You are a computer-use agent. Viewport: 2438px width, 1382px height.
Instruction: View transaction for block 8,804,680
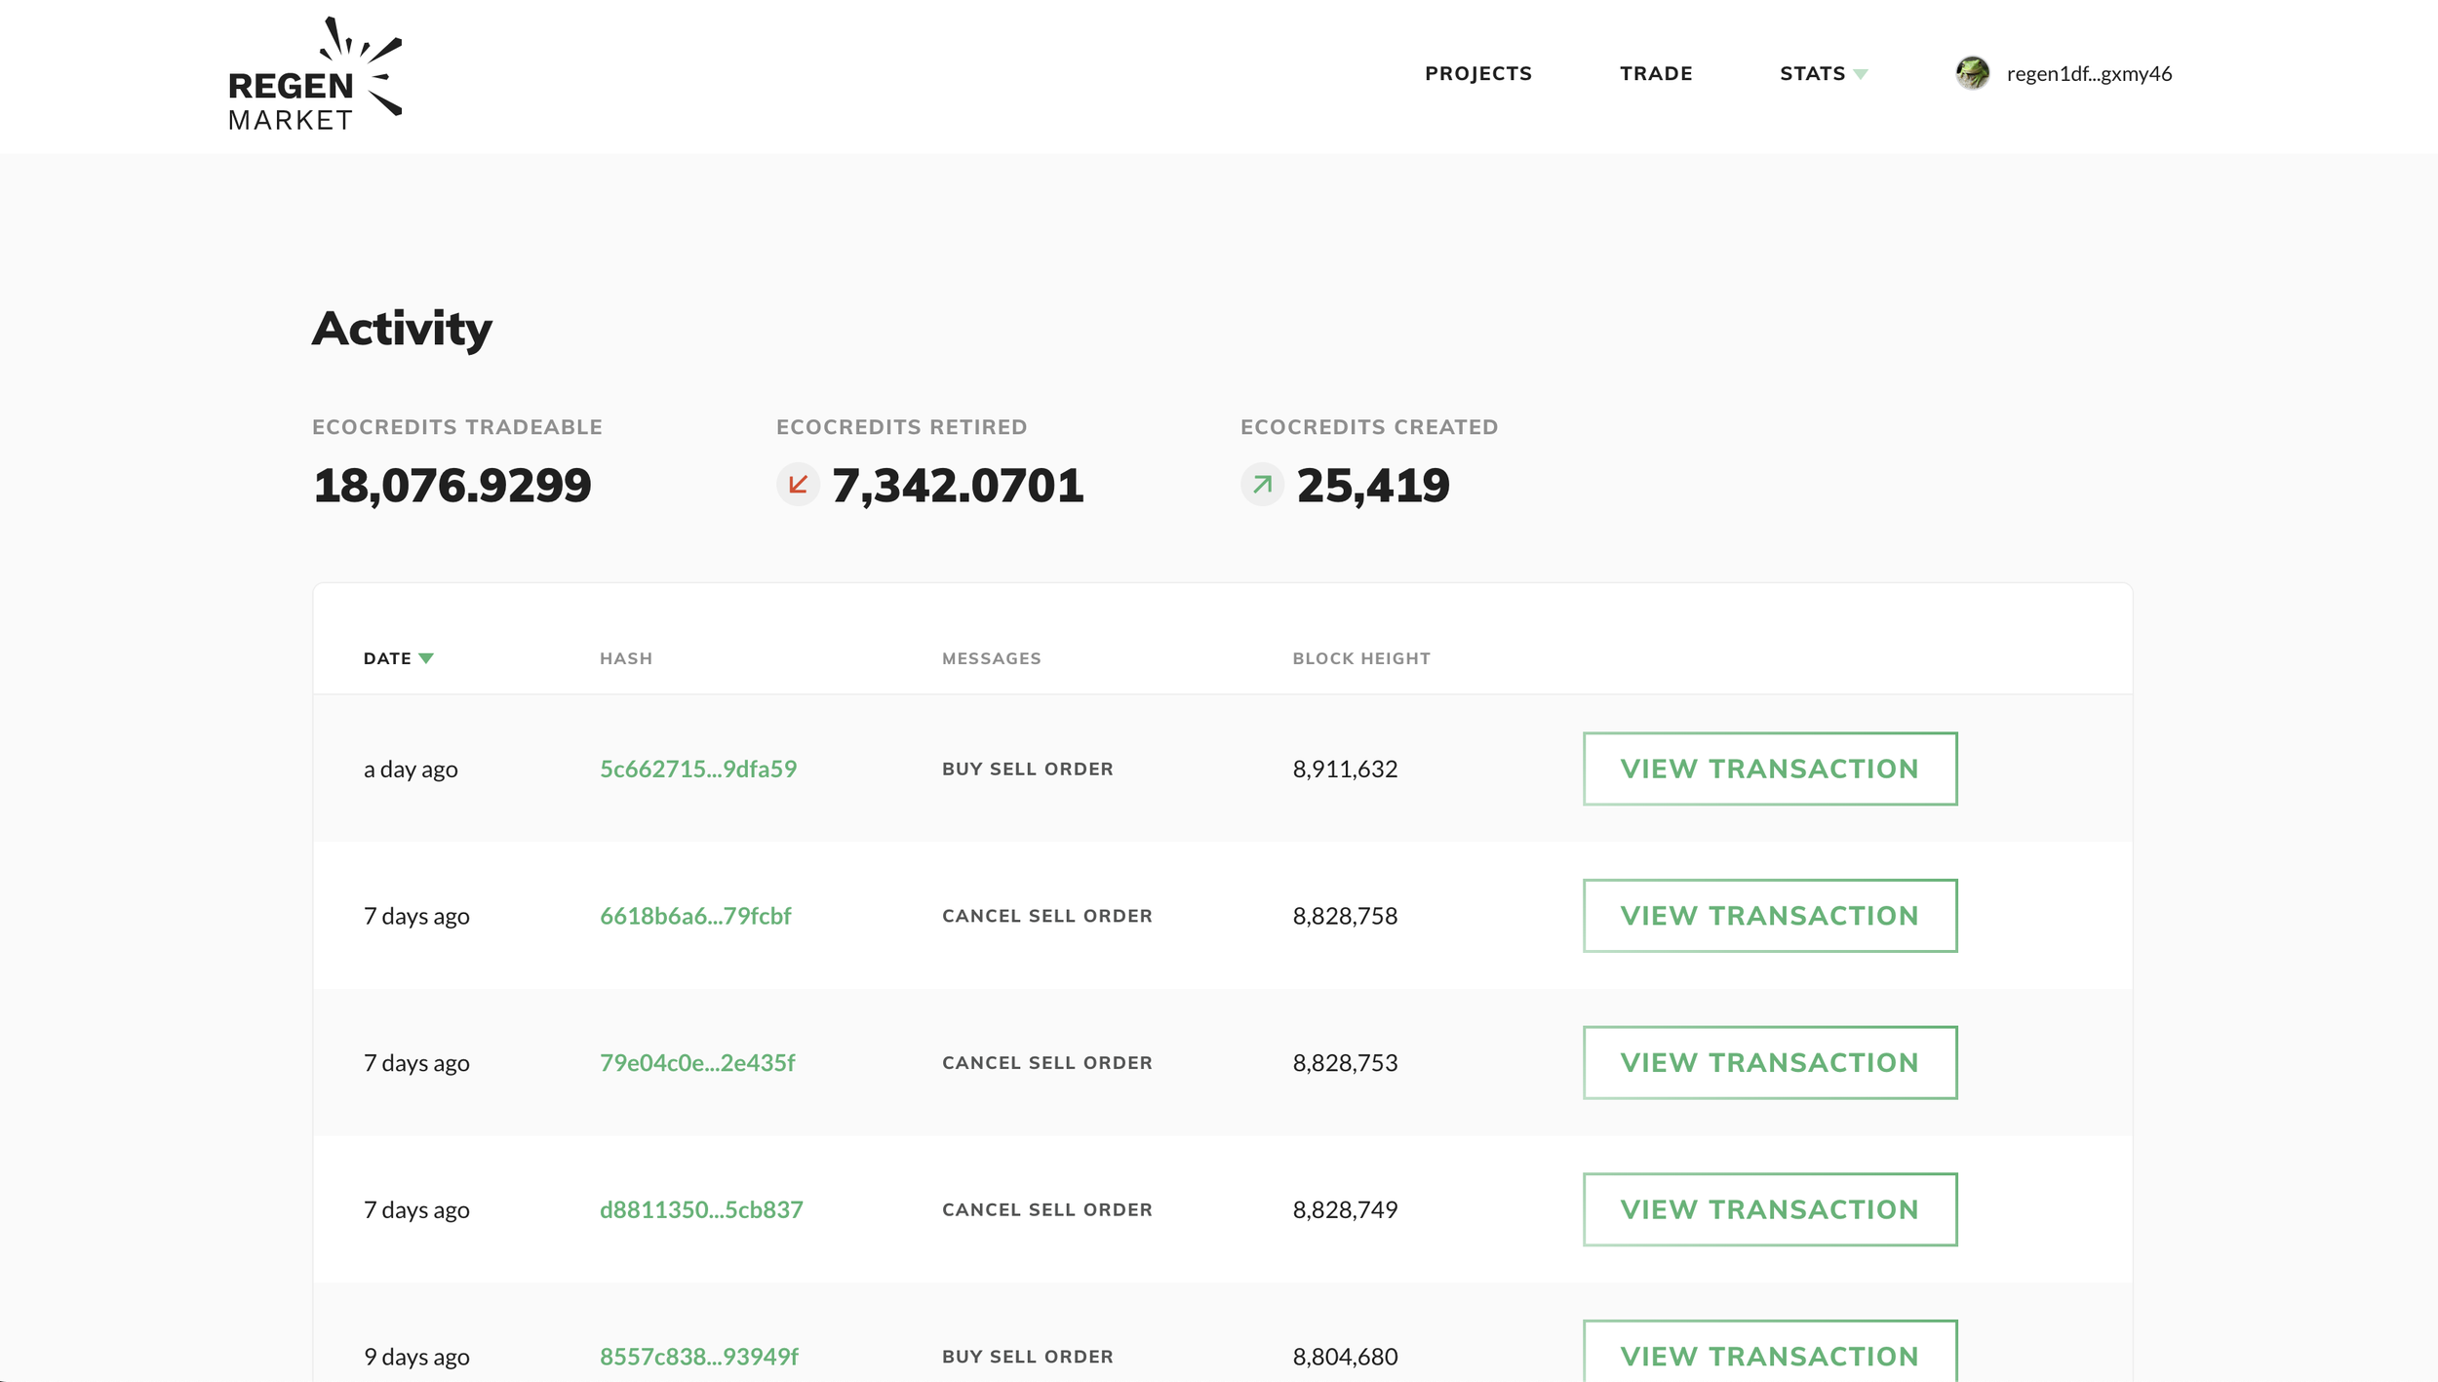[x=1770, y=1352]
